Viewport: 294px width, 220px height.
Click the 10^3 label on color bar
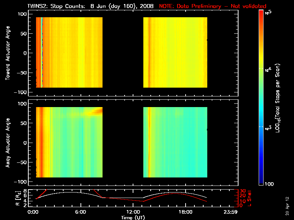pos(268,128)
